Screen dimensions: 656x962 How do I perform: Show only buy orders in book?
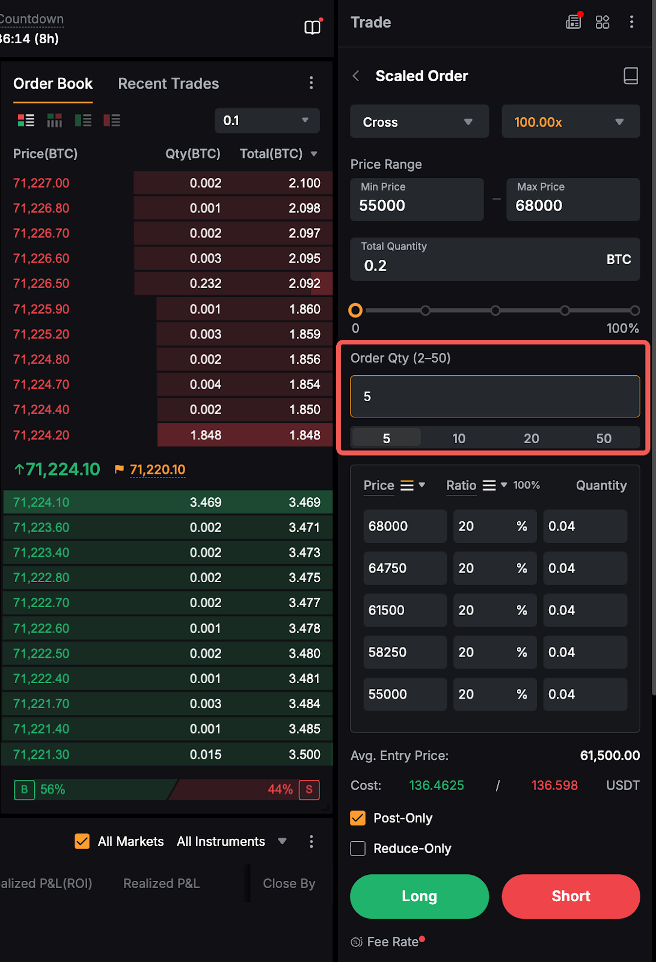[x=83, y=120]
